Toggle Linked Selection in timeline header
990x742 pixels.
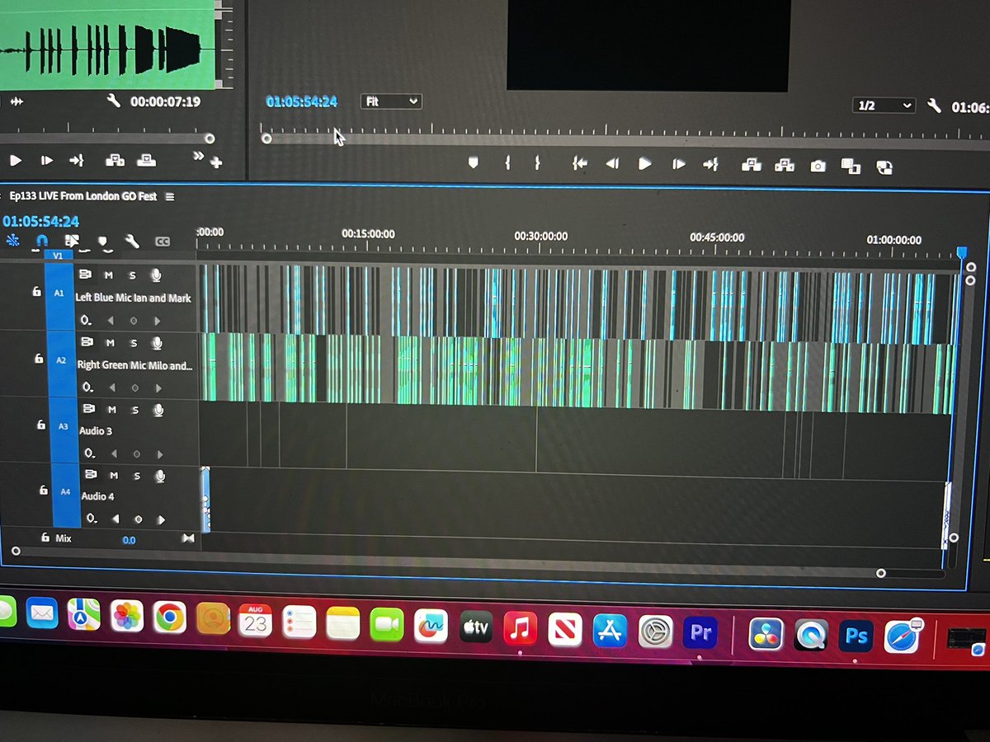73,241
